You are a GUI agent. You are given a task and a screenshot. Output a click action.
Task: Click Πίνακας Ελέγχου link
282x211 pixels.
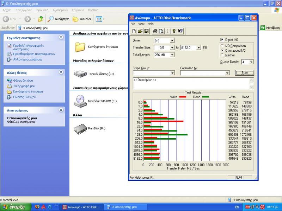pyautogui.click(x=24, y=97)
